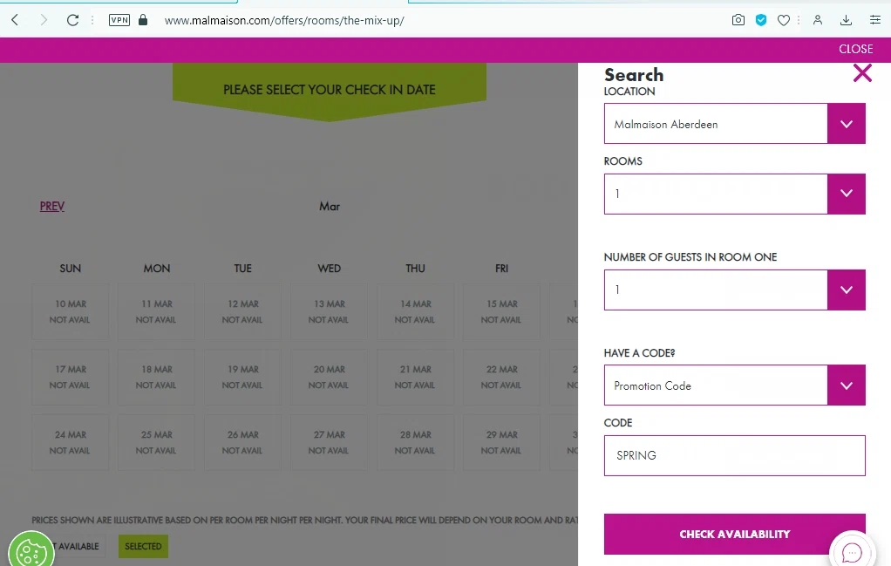891x566 pixels.
Task: Select 10 MAR calendar cell
Action: (70, 312)
